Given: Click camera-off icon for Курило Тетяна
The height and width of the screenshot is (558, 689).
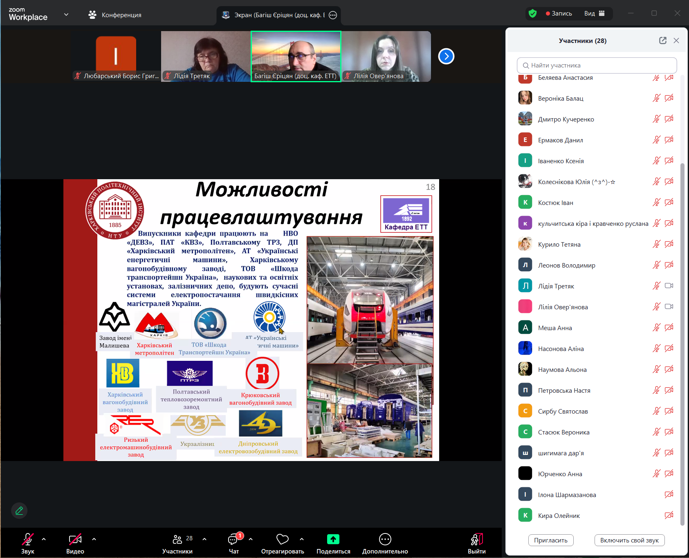Looking at the screenshot, I should click(669, 244).
